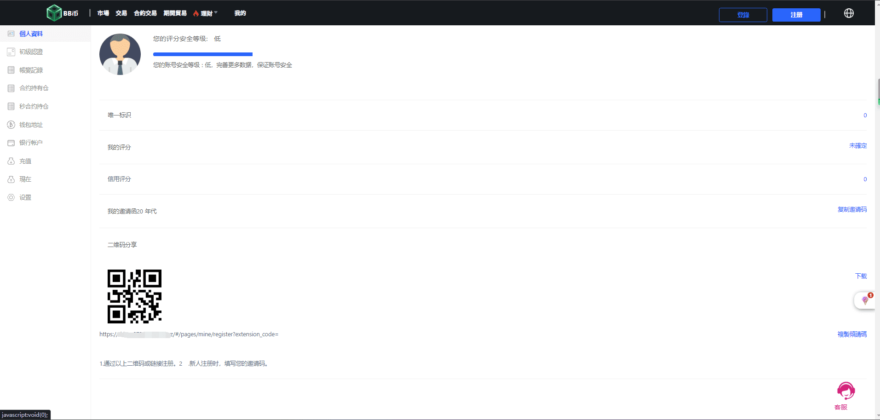
Task: Expand the 理财 dropdown in top navigation
Action: tap(206, 13)
